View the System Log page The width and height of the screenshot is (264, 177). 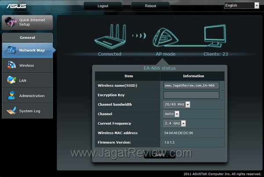pyautogui.click(x=27, y=111)
